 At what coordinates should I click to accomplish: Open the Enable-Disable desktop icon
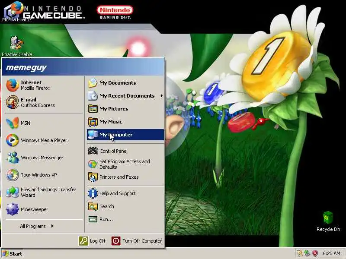(16, 43)
